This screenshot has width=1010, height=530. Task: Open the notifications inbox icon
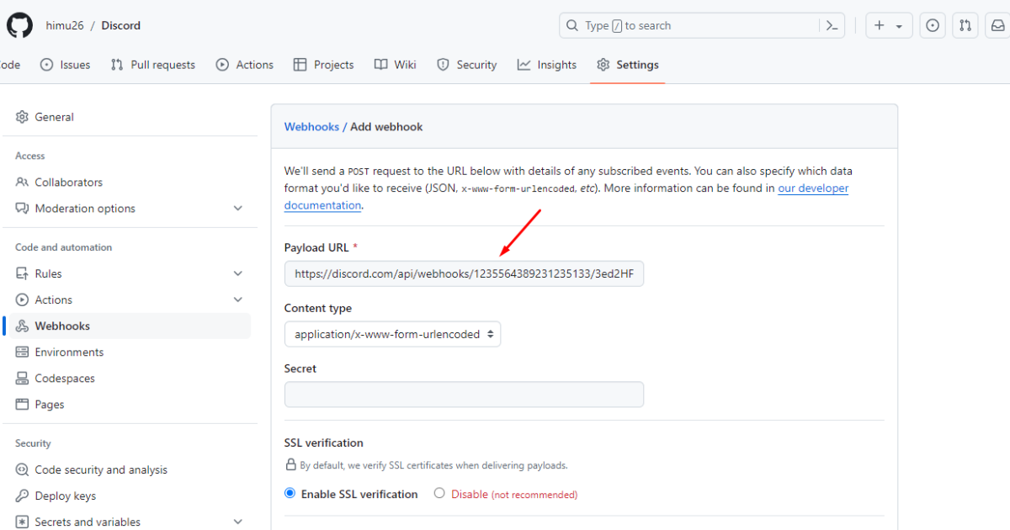998,25
